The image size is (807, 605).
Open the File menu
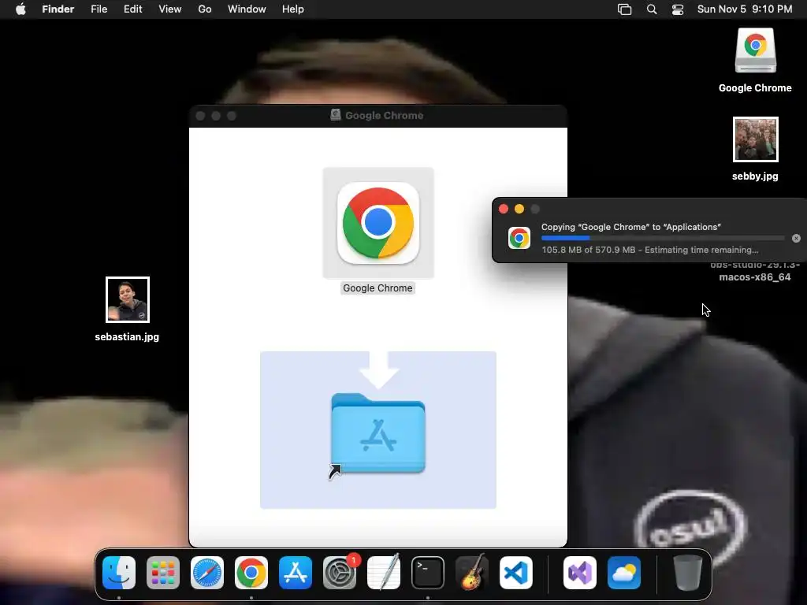click(99, 9)
